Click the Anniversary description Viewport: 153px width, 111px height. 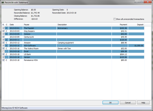pyautogui.click(x=63, y=28)
